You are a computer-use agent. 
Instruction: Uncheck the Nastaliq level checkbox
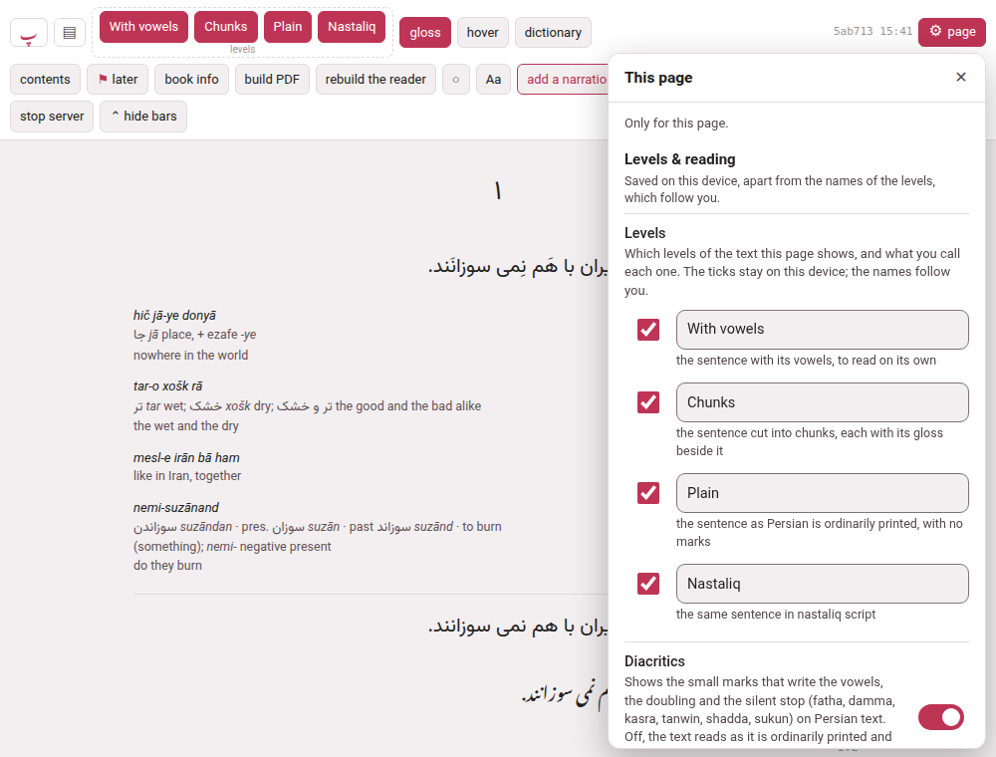coord(648,584)
